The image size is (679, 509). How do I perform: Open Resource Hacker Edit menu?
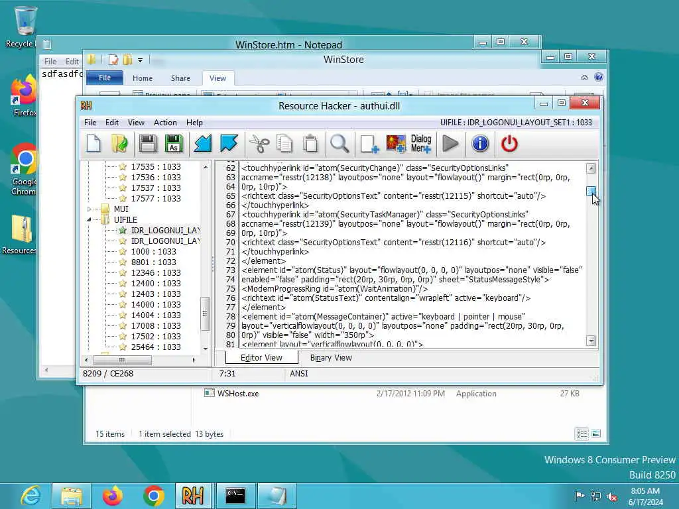[111, 123]
